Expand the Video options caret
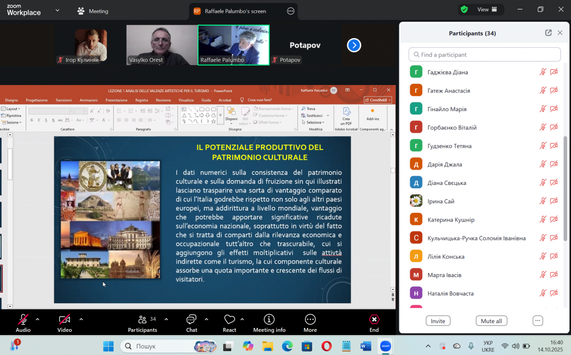The image size is (571, 355). 81,319
